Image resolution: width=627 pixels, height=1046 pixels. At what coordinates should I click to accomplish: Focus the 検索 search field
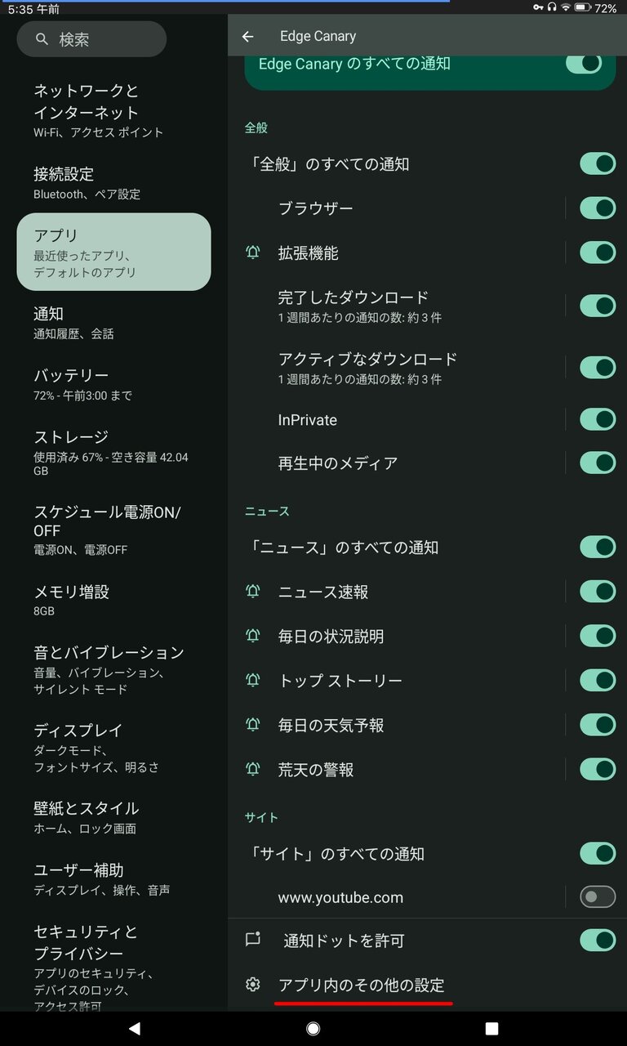click(91, 39)
